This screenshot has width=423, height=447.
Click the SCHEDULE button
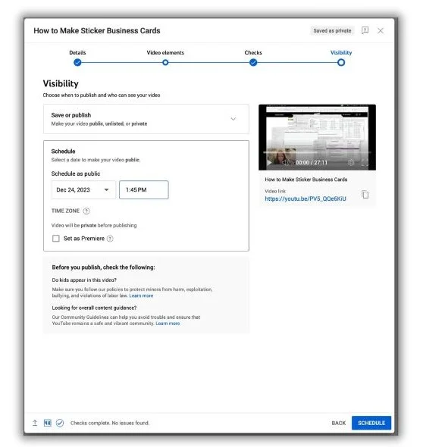[x=371, y=423]
